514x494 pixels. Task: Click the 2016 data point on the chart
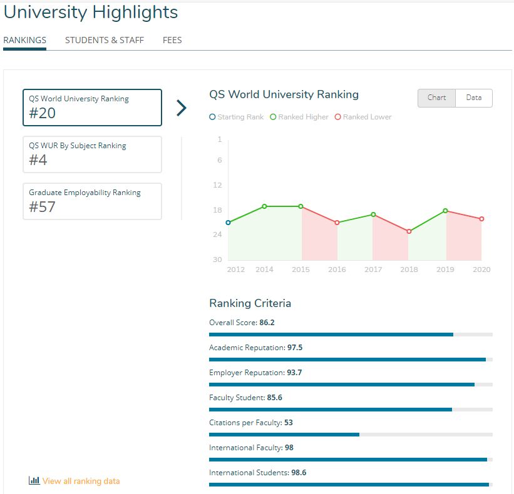point(337,223)
